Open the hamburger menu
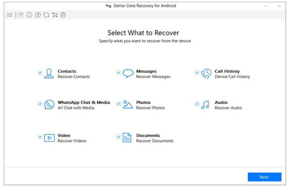 (9, 15)
